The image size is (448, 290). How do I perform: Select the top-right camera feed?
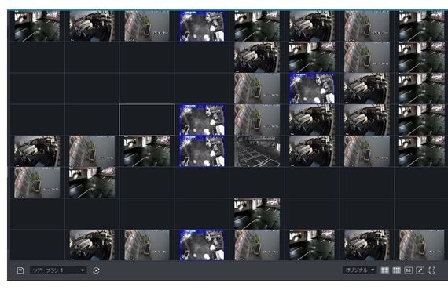click(x=422, y=26)
